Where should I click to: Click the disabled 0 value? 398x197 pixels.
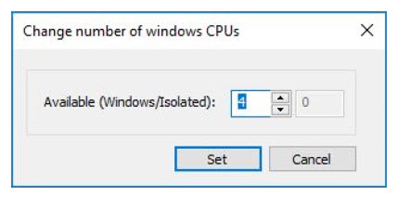pos(306,103)
